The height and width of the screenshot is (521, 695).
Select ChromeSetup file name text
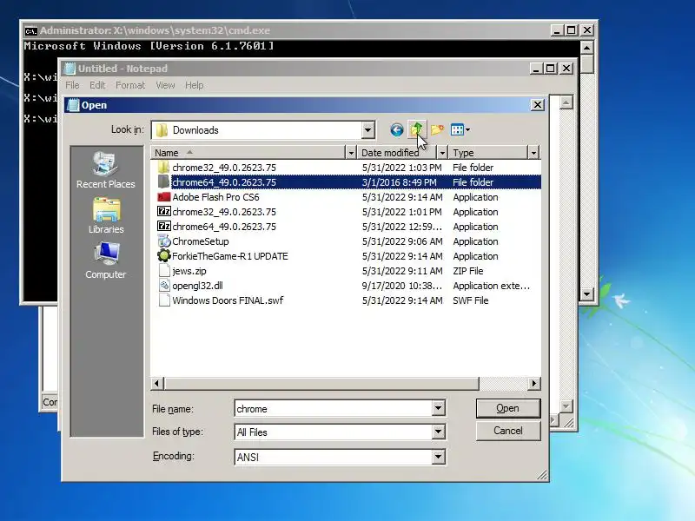(x=201, y=241)
